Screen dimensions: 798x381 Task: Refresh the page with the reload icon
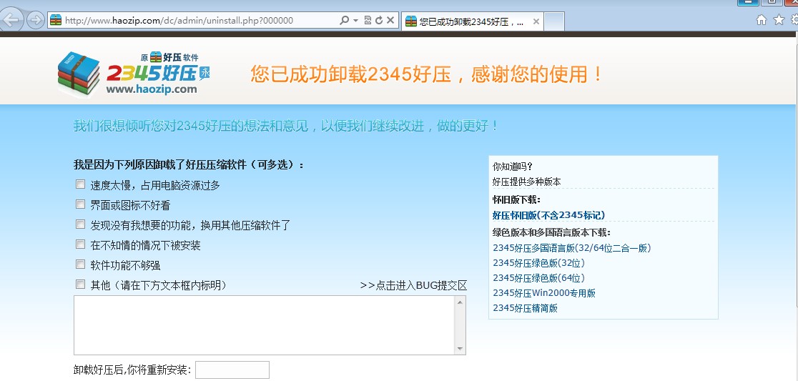pyautogui.click(x=379, y=20)
